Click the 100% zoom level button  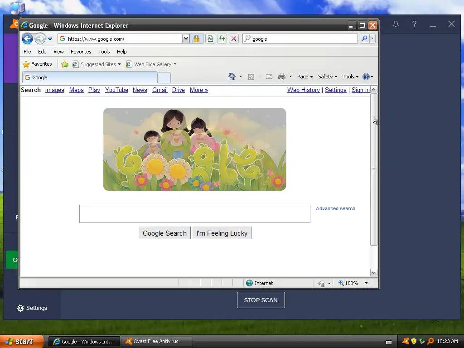(x=348, y=283)
